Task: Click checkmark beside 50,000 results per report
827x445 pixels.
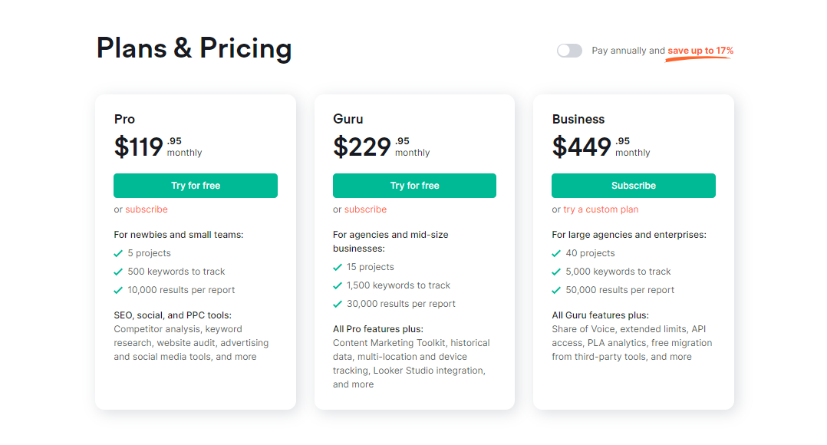Action: (x=556, y=290)
